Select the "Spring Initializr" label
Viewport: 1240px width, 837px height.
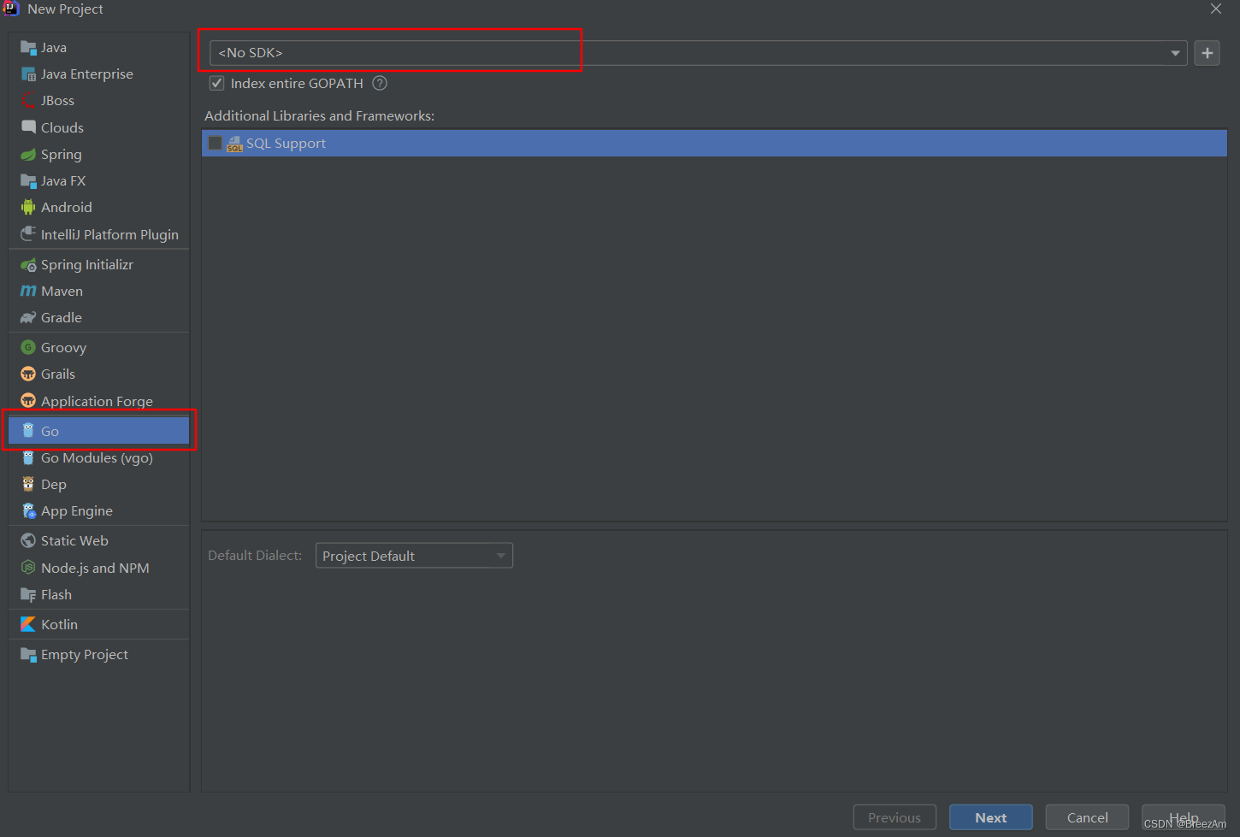(87, 265)
